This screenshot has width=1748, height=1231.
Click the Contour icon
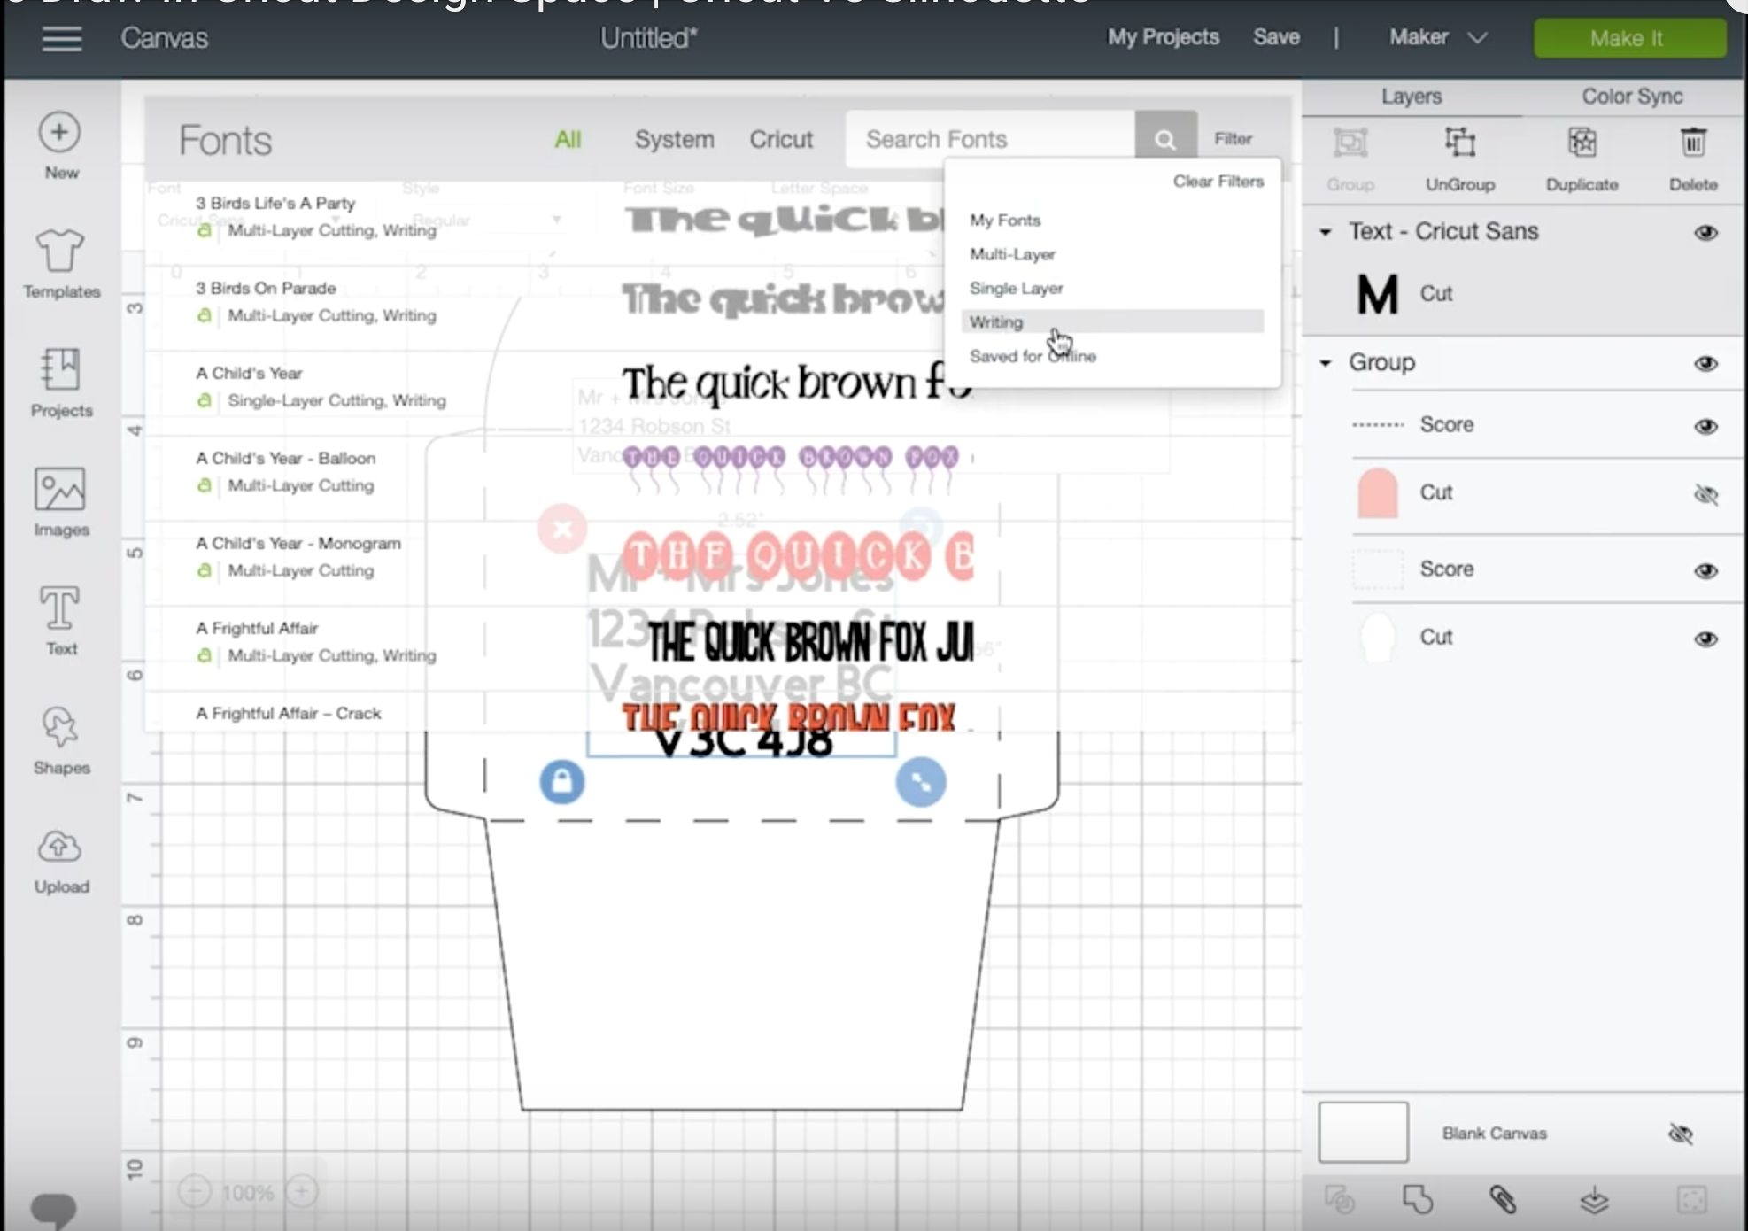point(1692,1200)
